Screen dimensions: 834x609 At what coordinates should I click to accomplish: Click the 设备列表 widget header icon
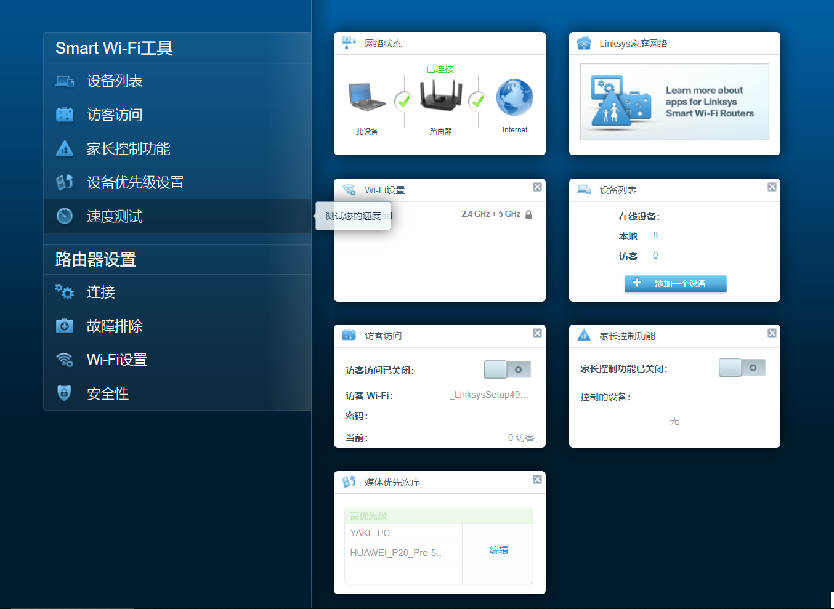pos(584,190)
